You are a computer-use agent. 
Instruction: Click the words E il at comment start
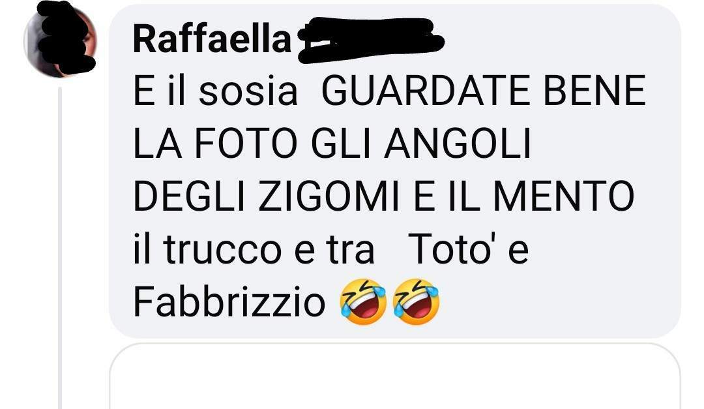[160, 91]
